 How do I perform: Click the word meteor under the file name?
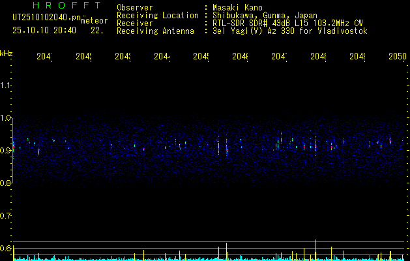(95, 21)
